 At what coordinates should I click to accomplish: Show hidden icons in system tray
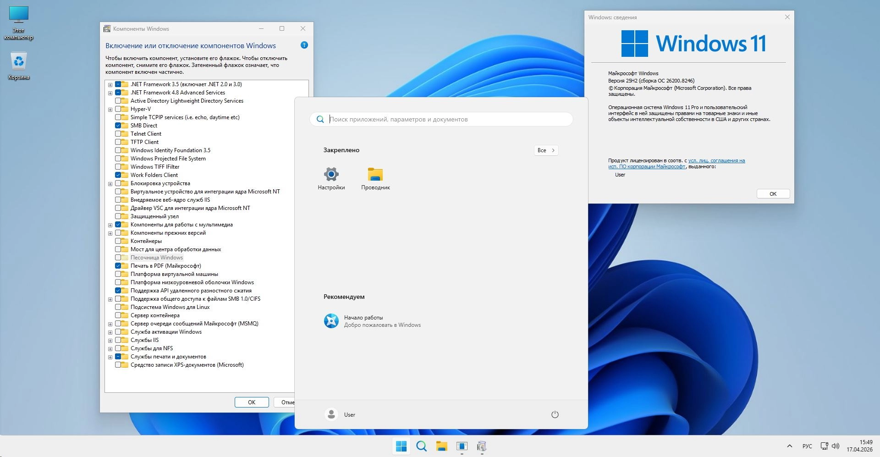coord(789,446)
